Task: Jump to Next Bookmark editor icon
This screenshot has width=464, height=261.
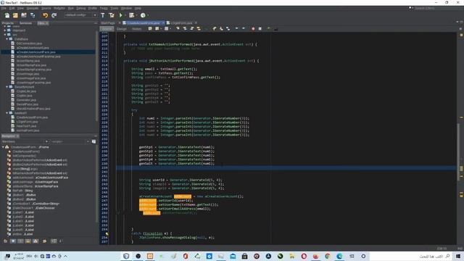Action: [221, 29]
